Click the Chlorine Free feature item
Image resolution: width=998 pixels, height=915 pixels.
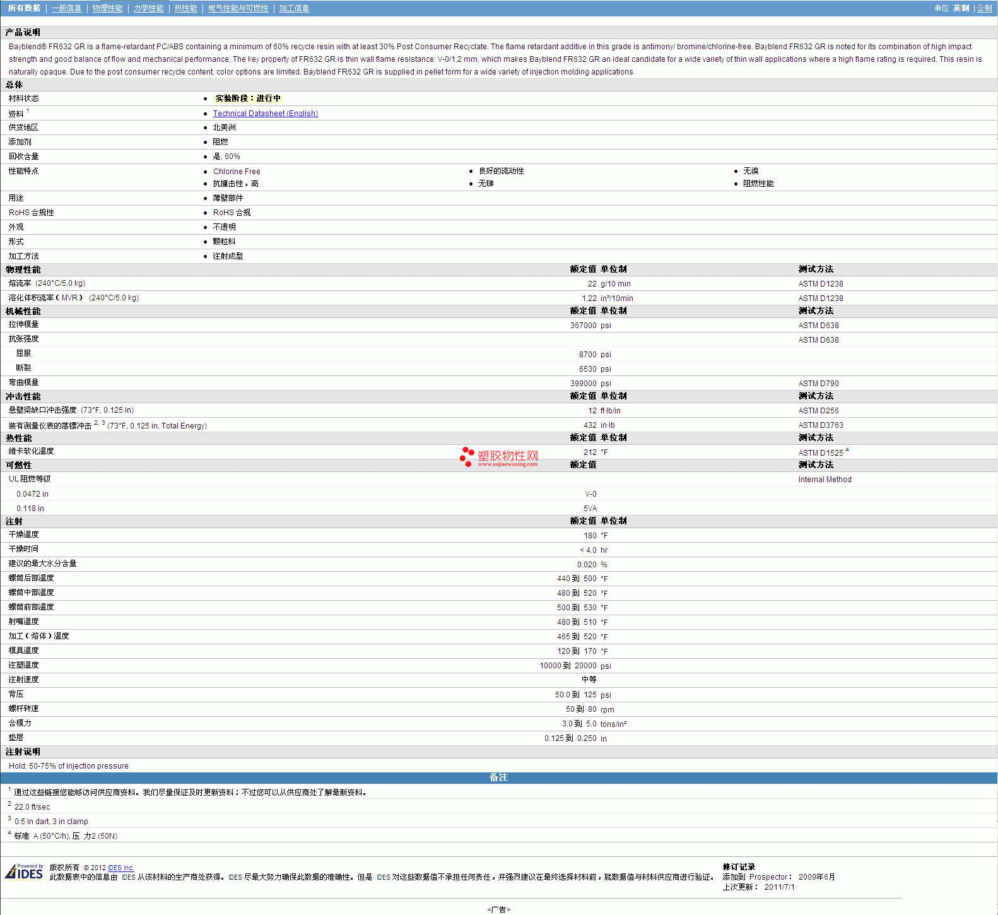coord(237,172)
